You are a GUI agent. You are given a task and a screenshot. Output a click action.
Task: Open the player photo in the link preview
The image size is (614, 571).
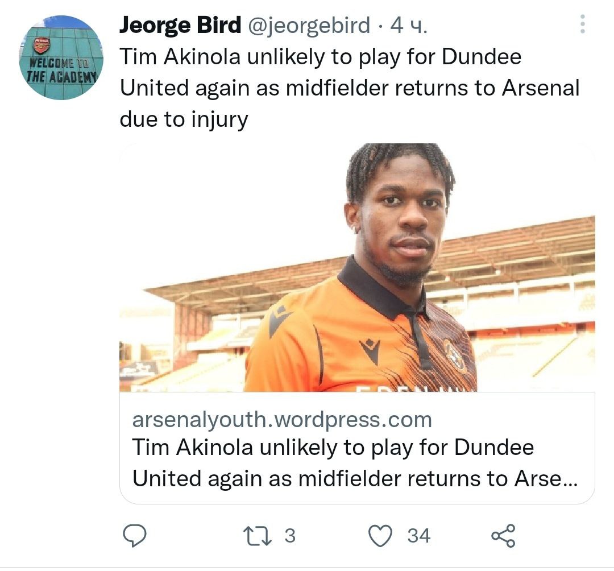click(357, 267)
